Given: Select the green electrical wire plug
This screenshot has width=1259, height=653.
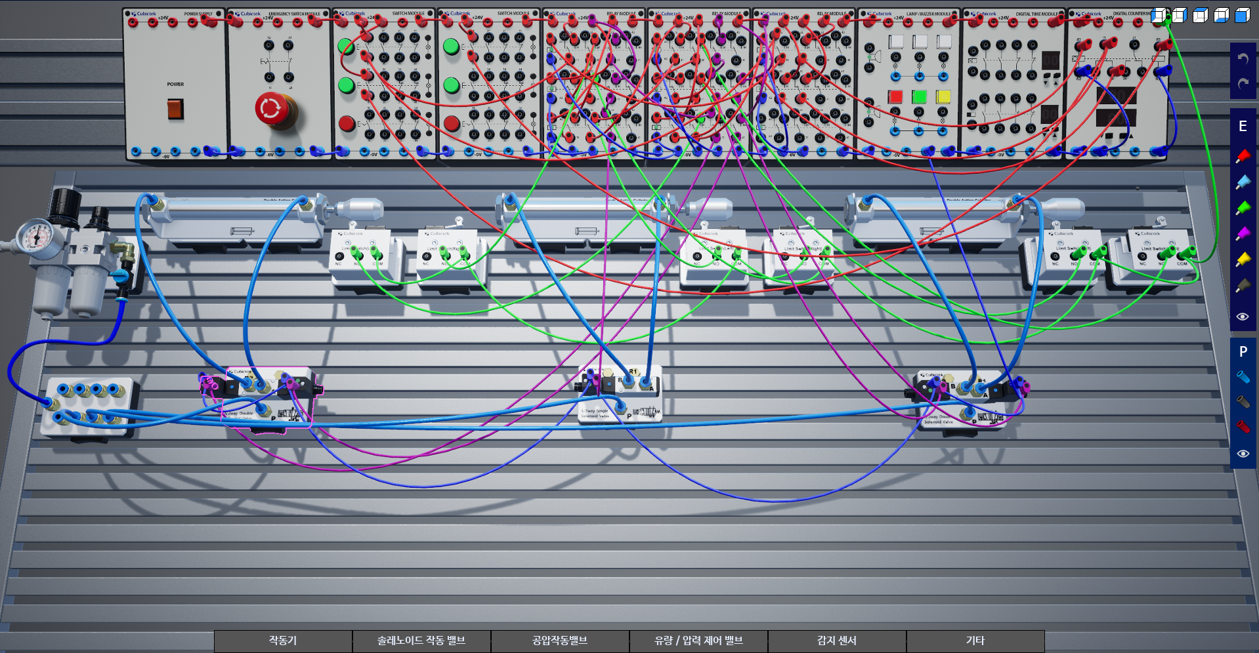Looking at the screenshot, I should (x=1243, y=208).
